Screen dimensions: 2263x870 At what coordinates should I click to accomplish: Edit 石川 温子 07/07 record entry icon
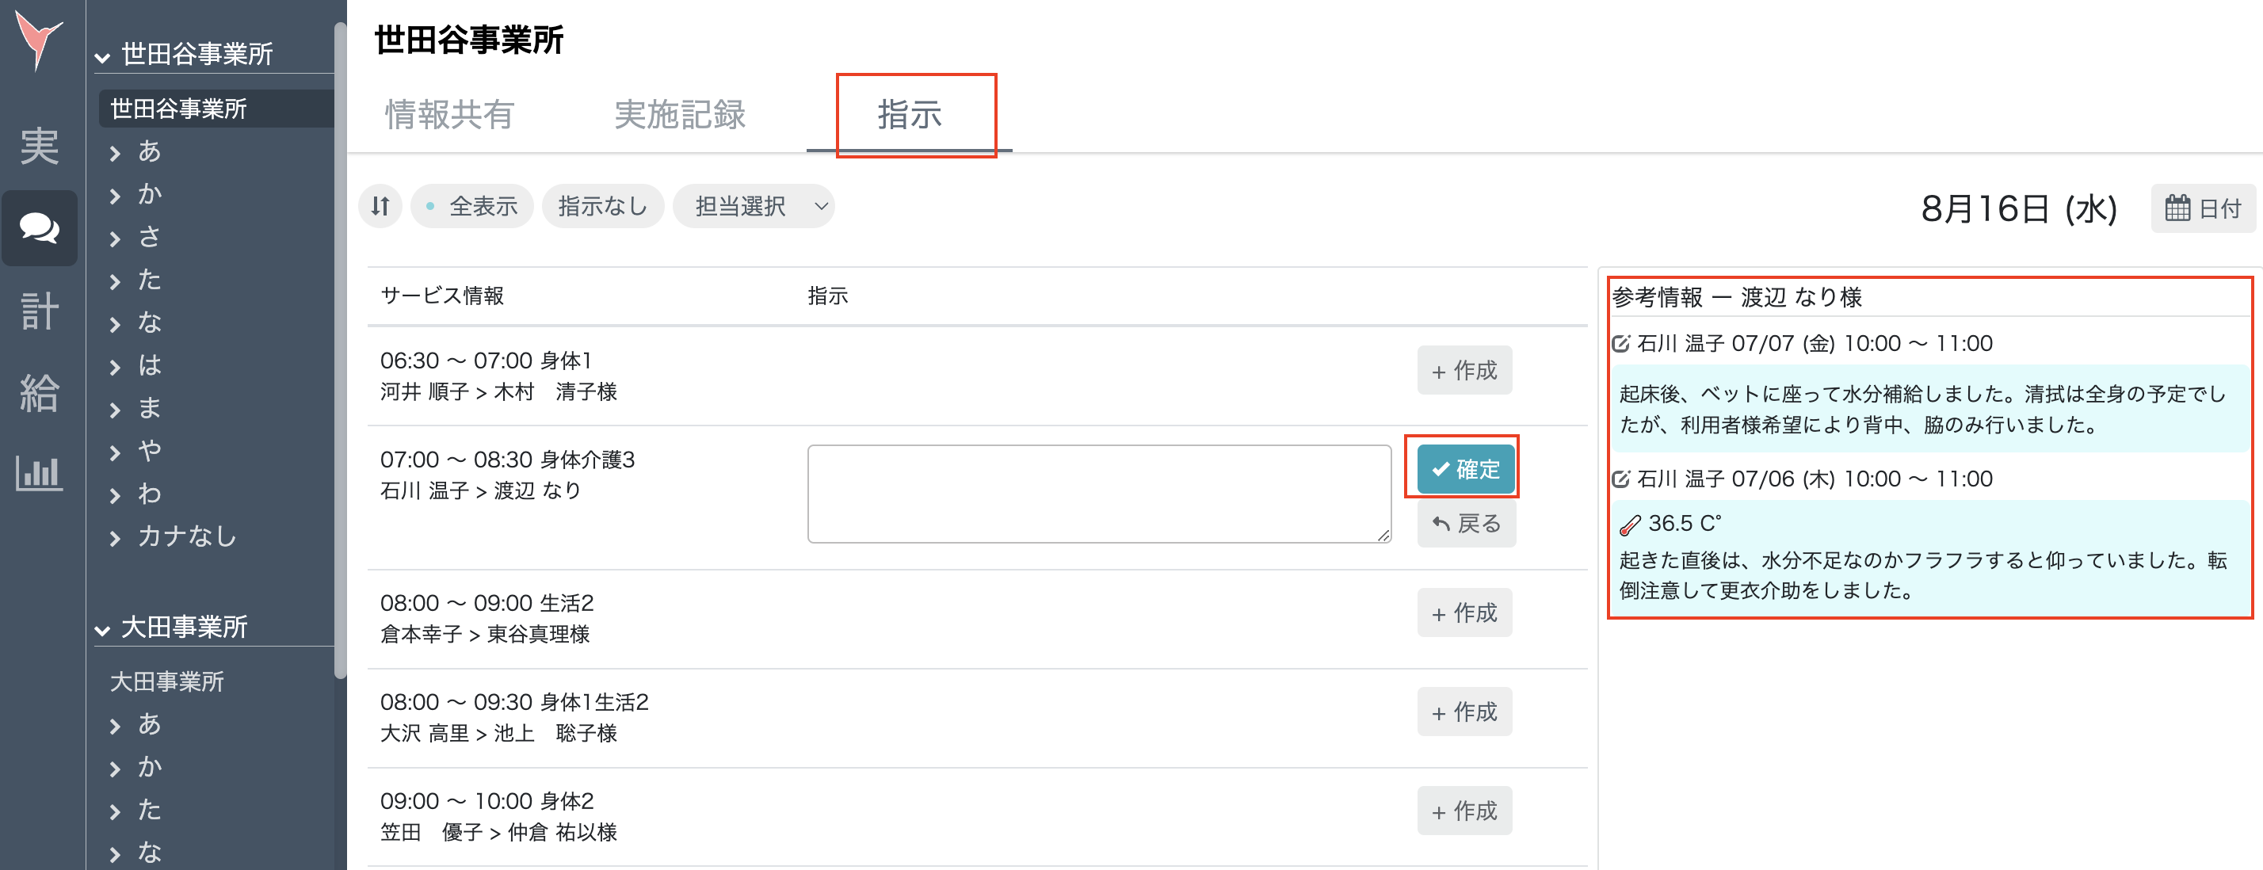click(1621, 344)
